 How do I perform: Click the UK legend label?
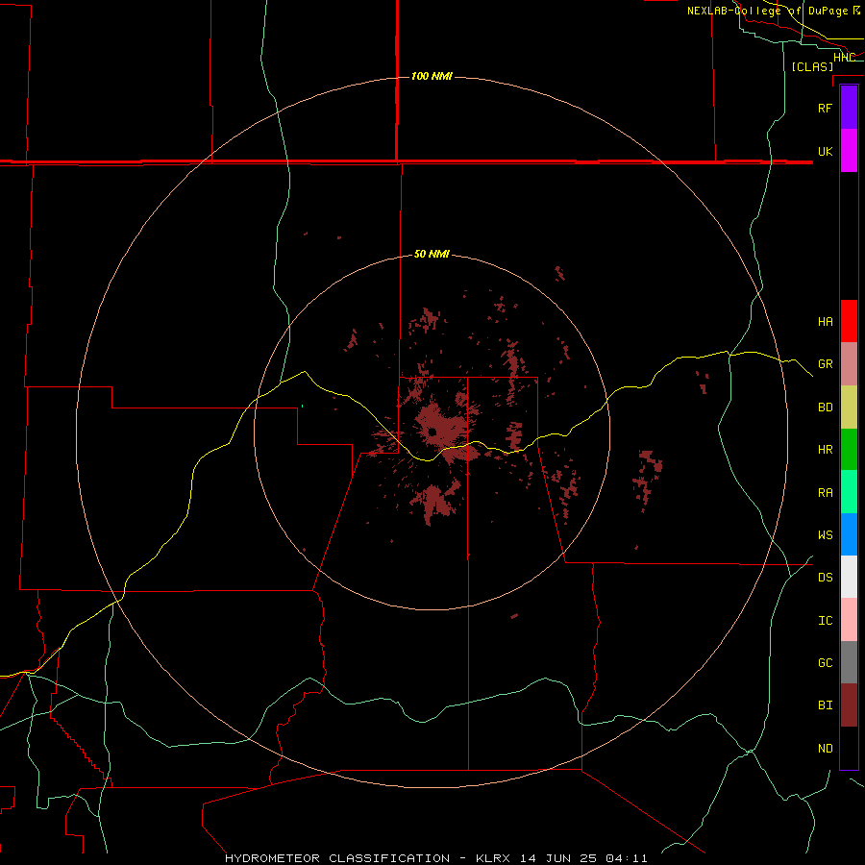pyautogui.click(x=825, y=151)
